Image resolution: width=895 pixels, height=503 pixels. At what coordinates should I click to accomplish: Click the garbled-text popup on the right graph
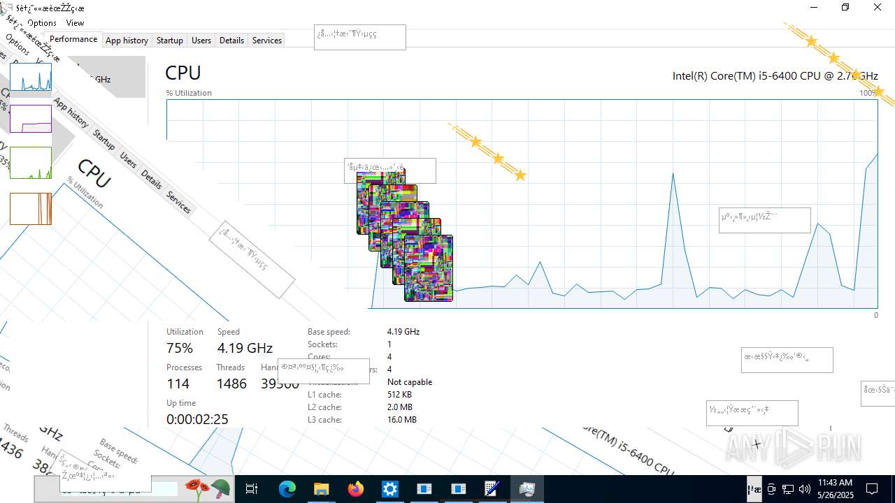tap(765, 220)
